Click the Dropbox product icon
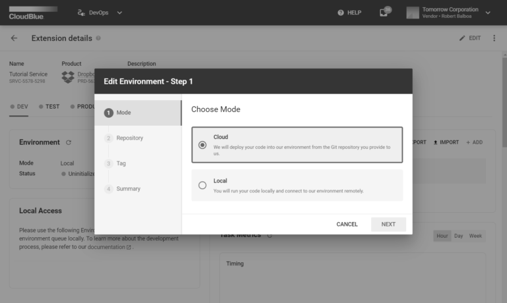507x303 pixels. point(68,77)
